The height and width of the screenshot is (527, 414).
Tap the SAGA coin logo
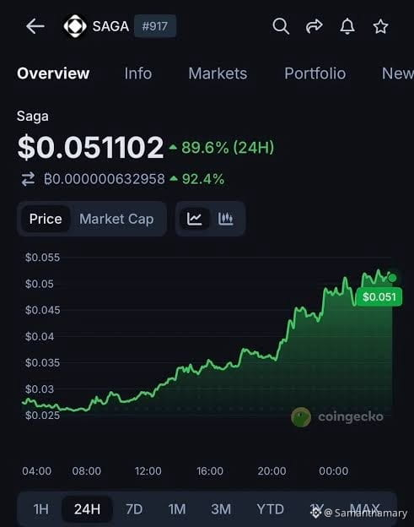[x=75, y=26]
